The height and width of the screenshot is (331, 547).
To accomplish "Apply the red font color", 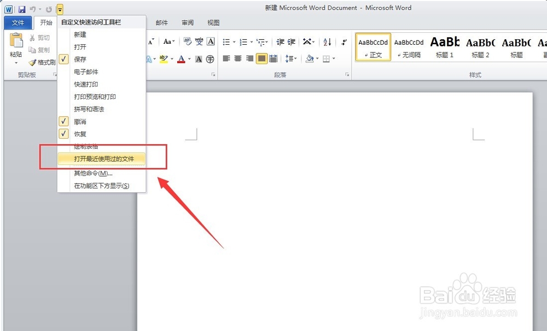I will coord(181,59).
